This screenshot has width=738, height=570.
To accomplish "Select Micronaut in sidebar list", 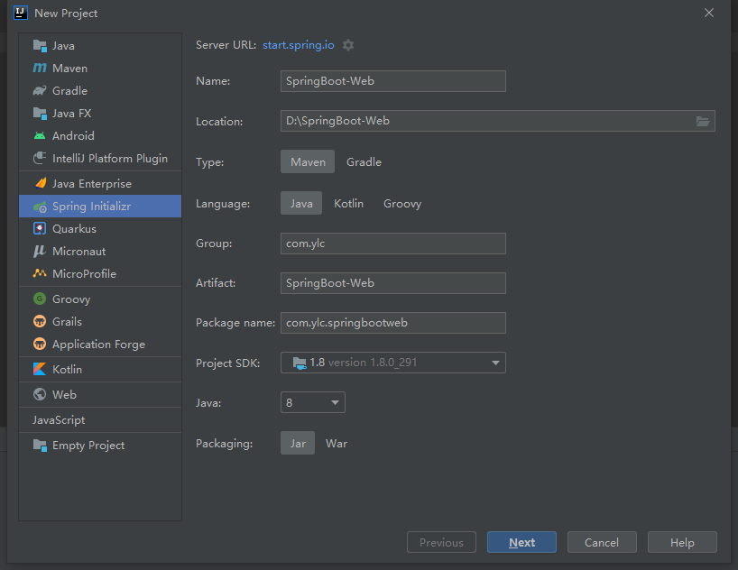I will click(x=100, y=252).
